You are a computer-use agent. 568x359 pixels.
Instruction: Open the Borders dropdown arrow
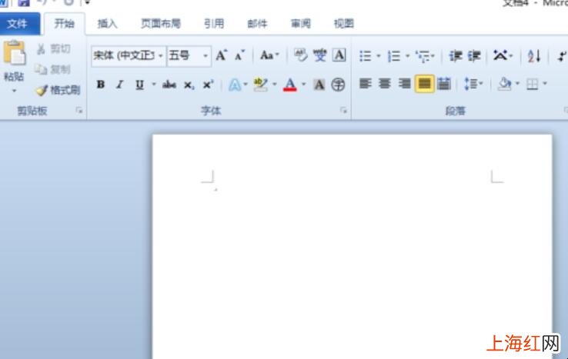click(545, 84)
